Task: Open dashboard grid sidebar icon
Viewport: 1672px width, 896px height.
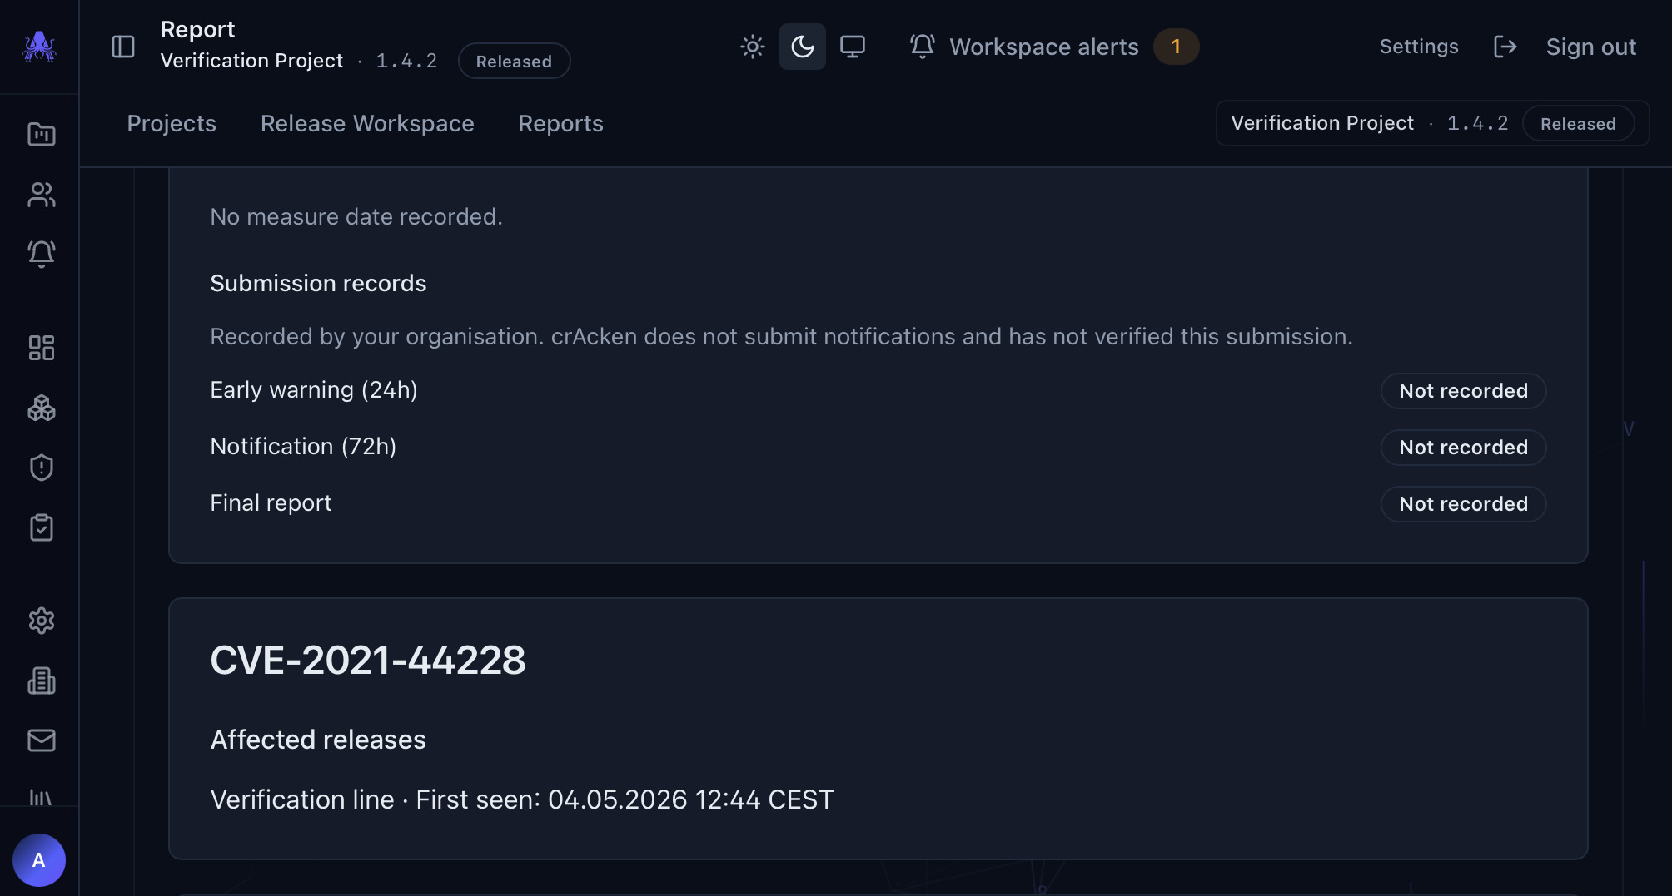Action: [41, 348]
